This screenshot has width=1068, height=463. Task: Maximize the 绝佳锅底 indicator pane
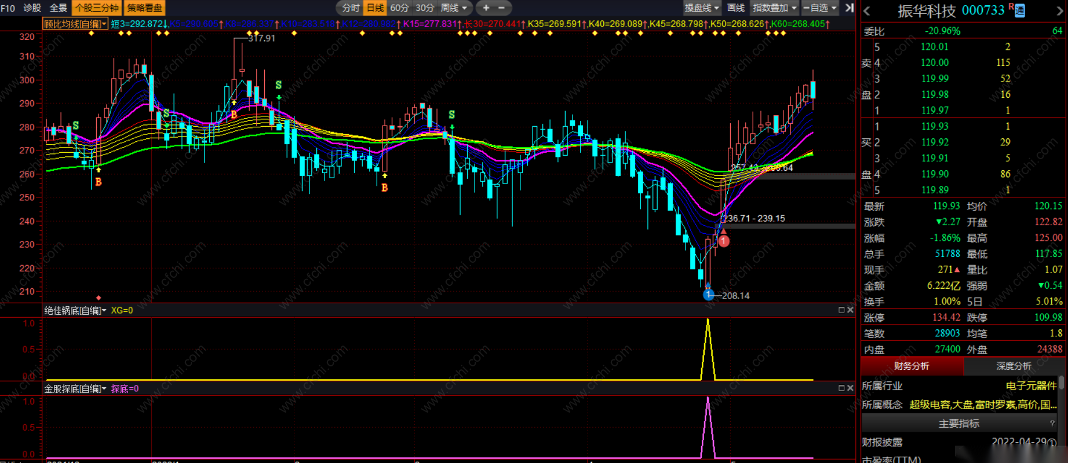841,310
